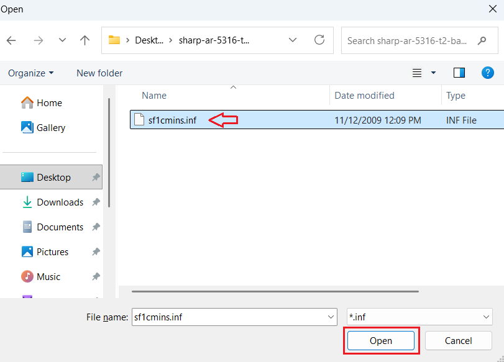The image size is (504, 362).
Task: Open the address bar history chevron
Action: point(293,40)
